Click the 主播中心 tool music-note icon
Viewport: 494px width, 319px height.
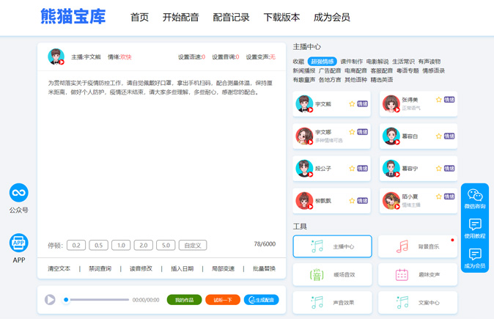[317, 246]
